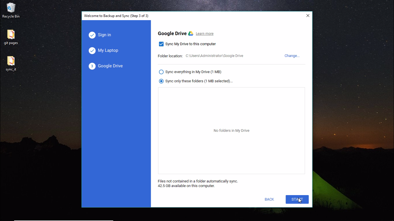
Task: Switch to the My Laptop step
Action: pos(108,50)
